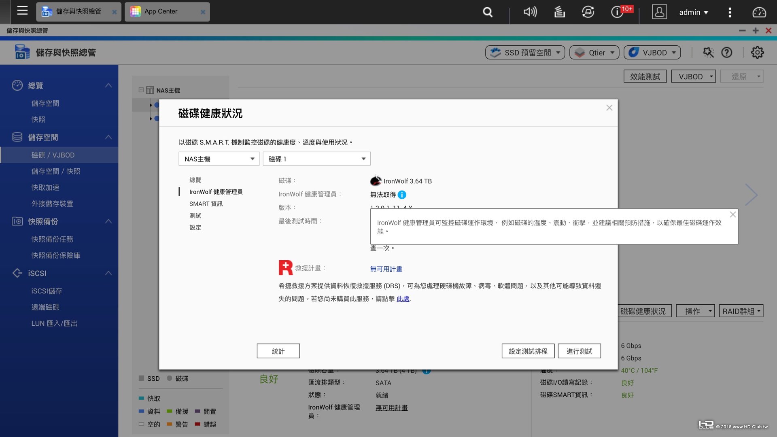This screenshot has width=777, height=437.
Task: Click 統計 button in disk health dialog
Action: 278,351
